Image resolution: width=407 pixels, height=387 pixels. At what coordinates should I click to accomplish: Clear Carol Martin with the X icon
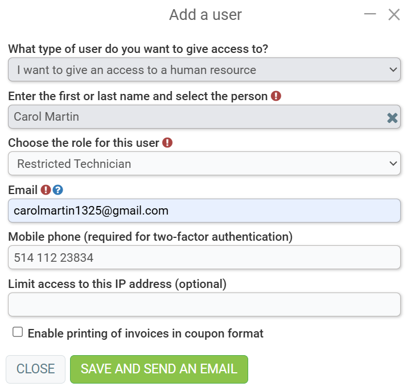pos(392,118)
